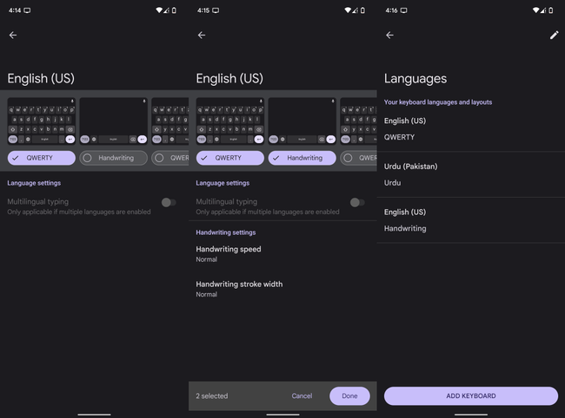
Task: Toggle Multilingual typing switch above Handwriting settings
Action: 356,202
